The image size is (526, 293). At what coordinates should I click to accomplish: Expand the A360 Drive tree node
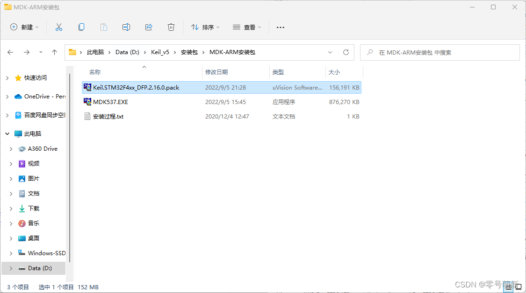[x=11, y=149]
